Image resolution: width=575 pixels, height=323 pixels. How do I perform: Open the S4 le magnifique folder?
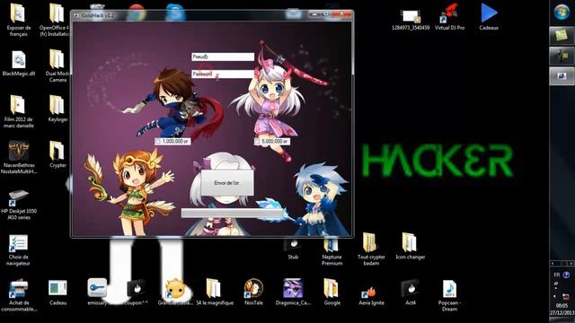click(213, 288)
